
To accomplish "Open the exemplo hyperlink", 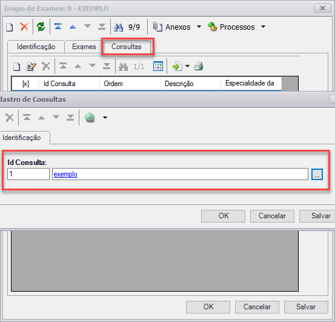I will (65, 174).
